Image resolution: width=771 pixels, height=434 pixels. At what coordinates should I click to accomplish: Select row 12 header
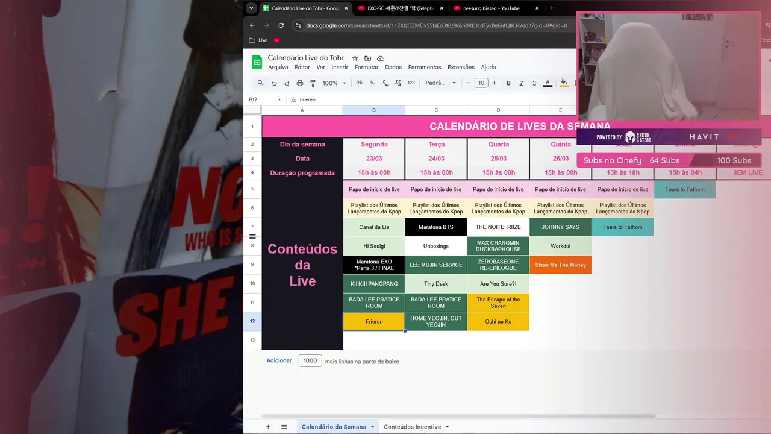pyautogui.click(x=252, y=321)
